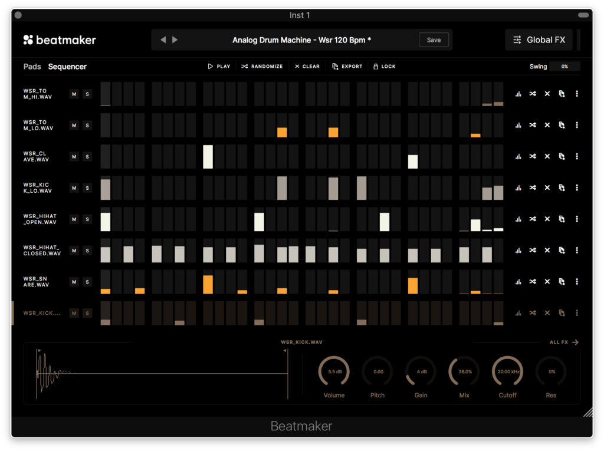The width and height of the screenshot is (604, 451).
Task: Clear the WSR_TOM_LO.WAV row steps
Action: coord(547,125)
